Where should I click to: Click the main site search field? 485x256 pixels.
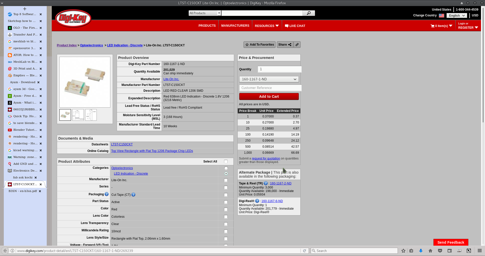pyautogui.click(x=262, y=13)
